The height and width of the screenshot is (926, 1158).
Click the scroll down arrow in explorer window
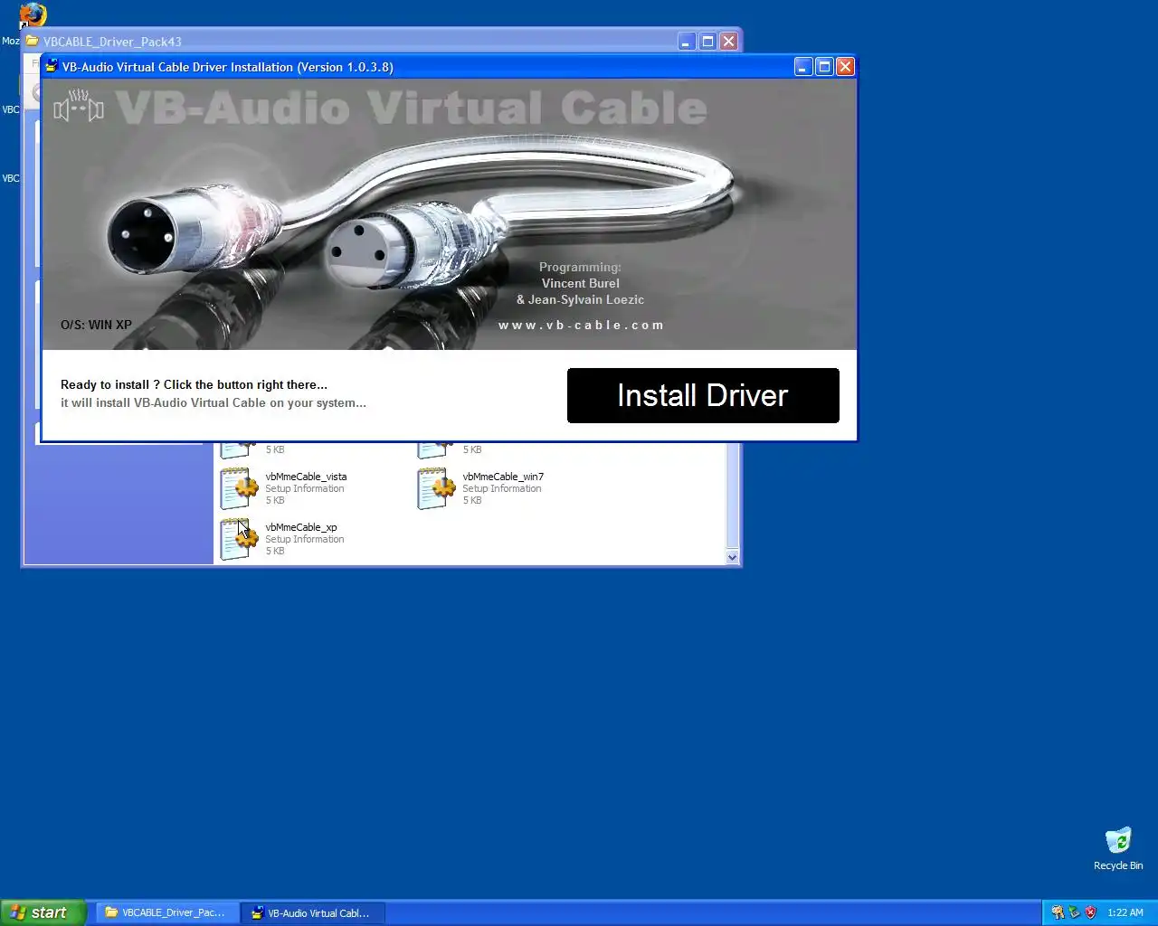(x=733, y=557)
